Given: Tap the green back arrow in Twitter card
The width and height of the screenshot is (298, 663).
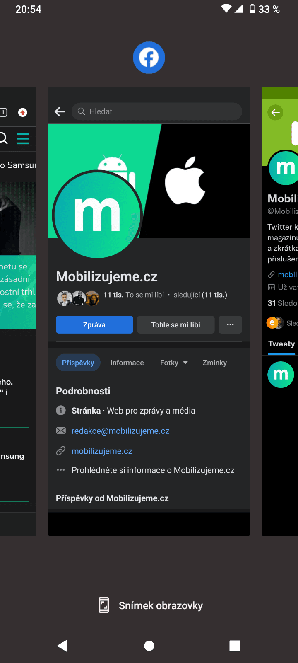Looking at the screenshot, I should pyautogui.click(x=275, y=112).
